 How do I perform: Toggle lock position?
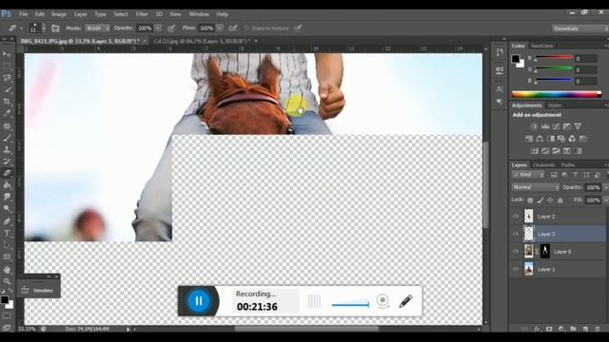(550, 200)
